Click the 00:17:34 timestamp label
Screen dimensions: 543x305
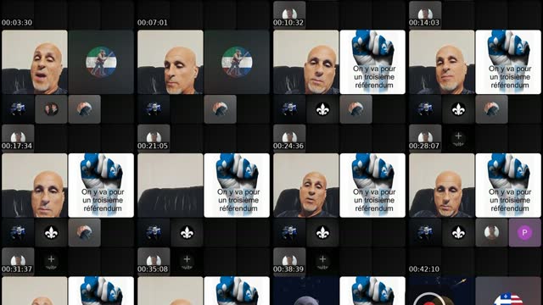tap(17, 146)
